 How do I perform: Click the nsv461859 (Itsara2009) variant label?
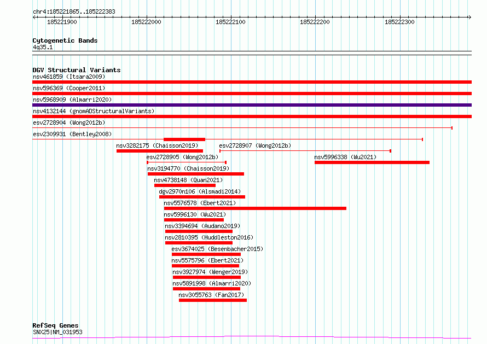(x=69, y=77)
